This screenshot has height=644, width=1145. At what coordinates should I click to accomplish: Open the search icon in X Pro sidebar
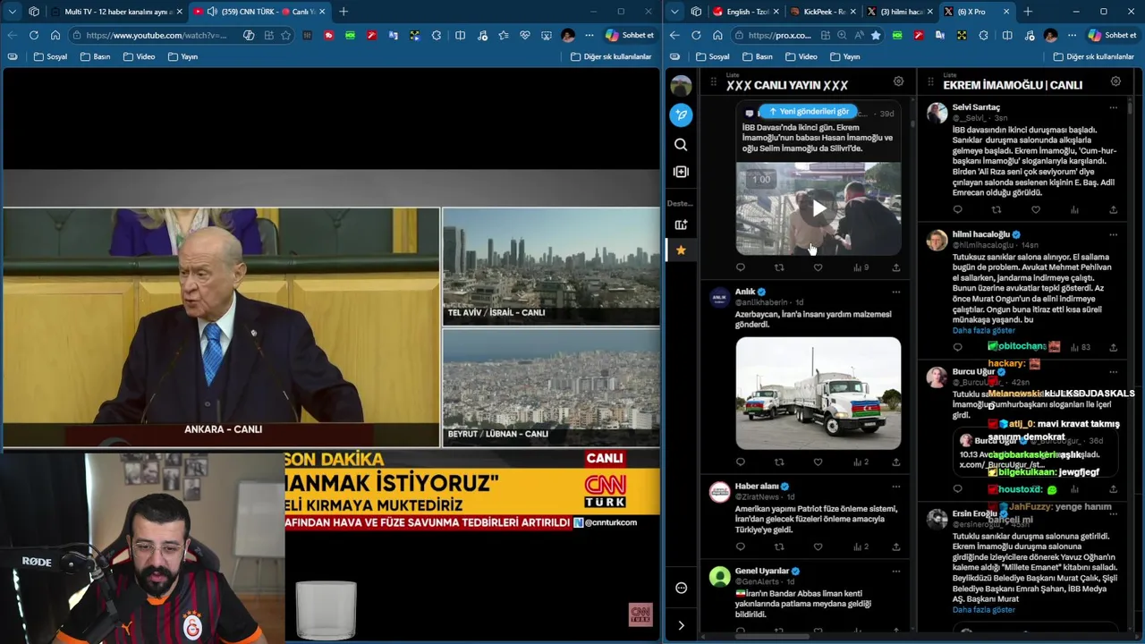pyautogui.click(x=681, y=145)
